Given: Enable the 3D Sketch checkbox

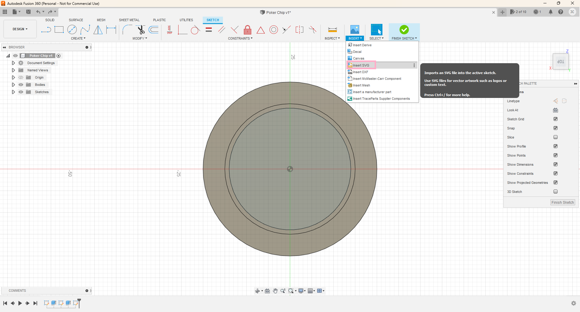Looking at the screenshot, I should (555, 192).
